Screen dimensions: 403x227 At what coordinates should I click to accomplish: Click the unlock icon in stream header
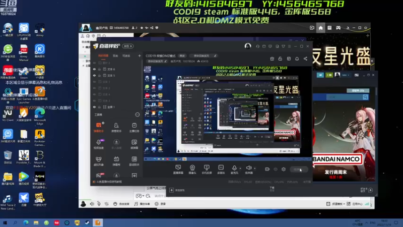click(280, 59)
